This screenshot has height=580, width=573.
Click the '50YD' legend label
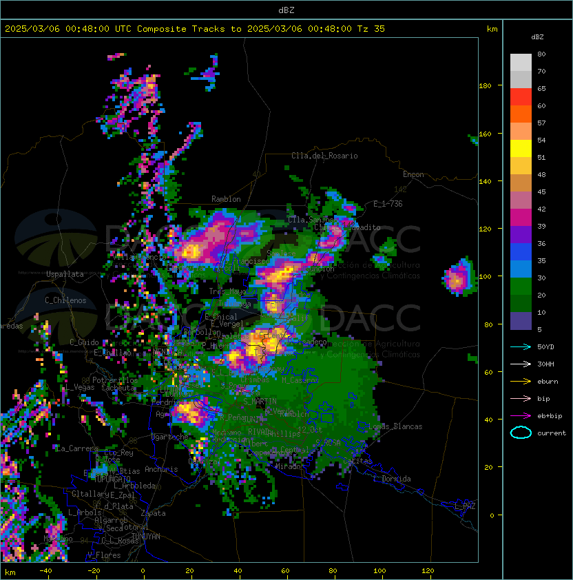545,347
